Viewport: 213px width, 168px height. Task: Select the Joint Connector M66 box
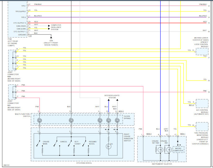click(12, 60)
